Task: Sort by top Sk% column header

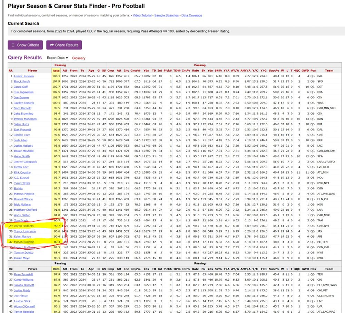Action: [x=218, y=71]
